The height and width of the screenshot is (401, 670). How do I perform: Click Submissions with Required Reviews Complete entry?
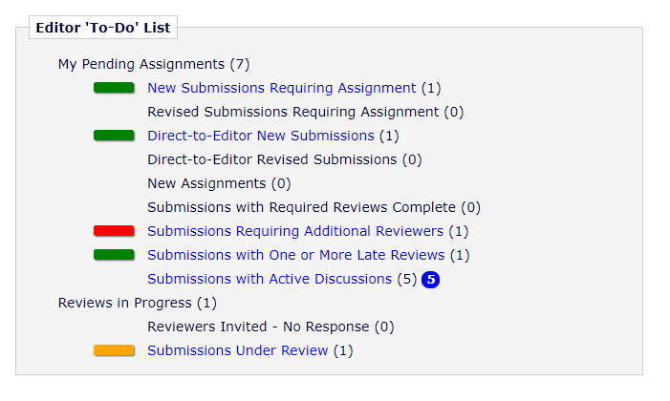click(x=313, y=207)
